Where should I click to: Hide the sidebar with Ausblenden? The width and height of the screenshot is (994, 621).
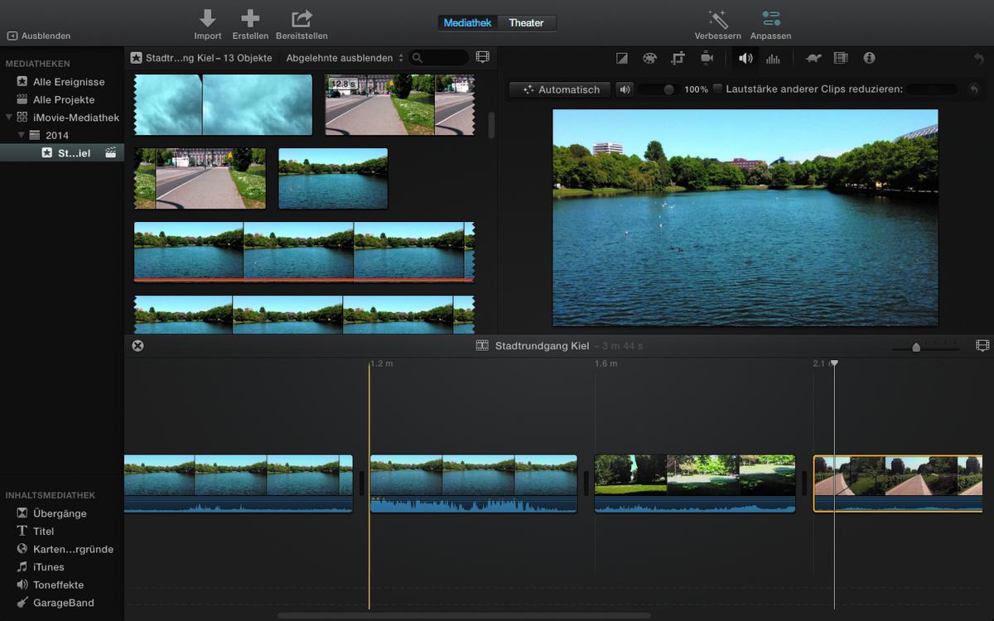(x=39, y=36)
